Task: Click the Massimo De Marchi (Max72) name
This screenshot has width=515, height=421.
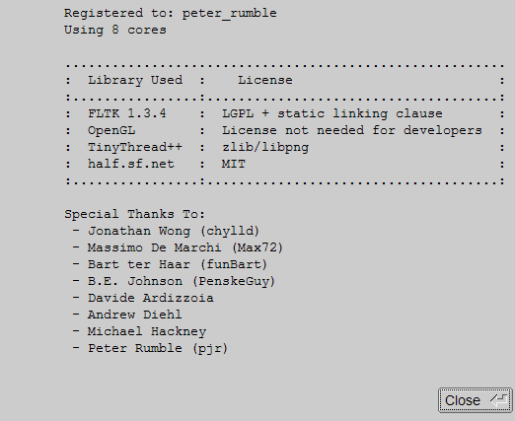Action: pos(185,247)
